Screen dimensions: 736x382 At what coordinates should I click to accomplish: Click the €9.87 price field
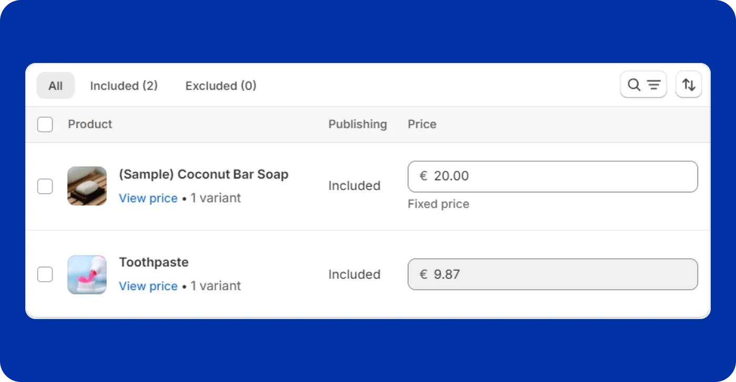tap(552, 274)
